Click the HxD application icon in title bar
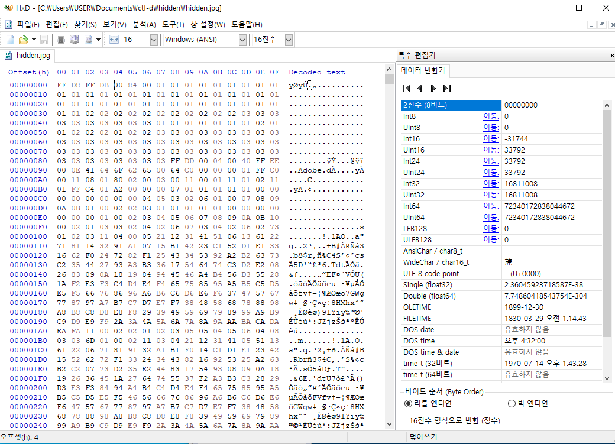615x444 pixels. (x=8, y=8)
